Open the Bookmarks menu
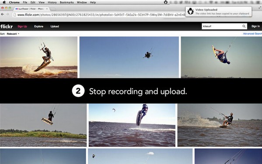This screenshot has width=262, height=164. click(66, 2)
